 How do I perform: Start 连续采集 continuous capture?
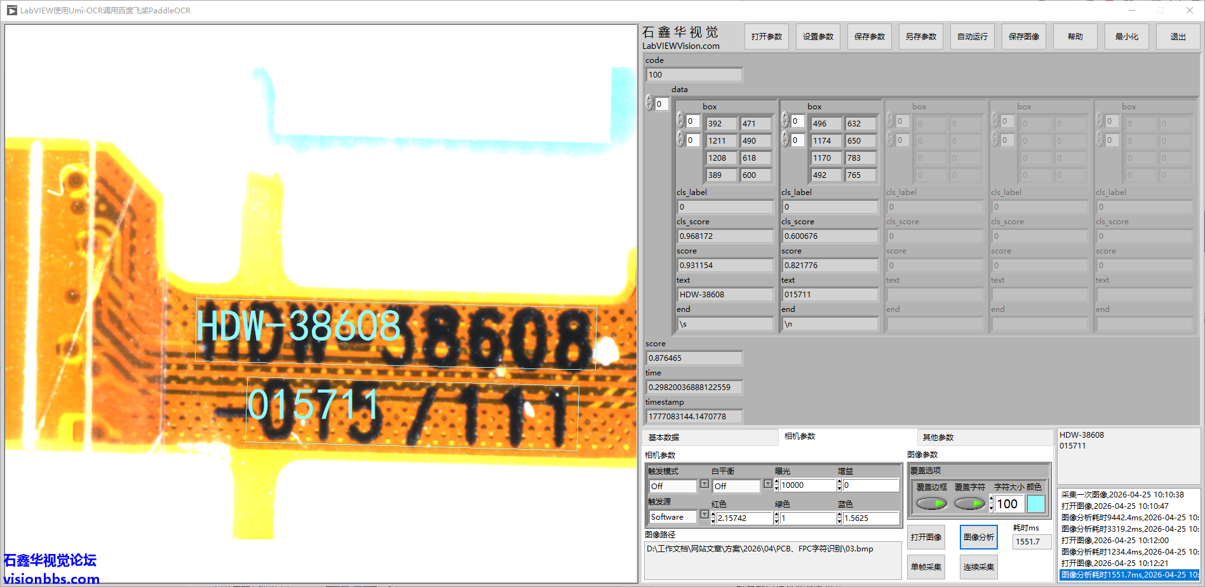(978, 567)
